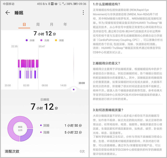Screen dimensions: 167x158
Task: Tap the 深睡 legend dot above chart
Action: click(x=27, y=40)
